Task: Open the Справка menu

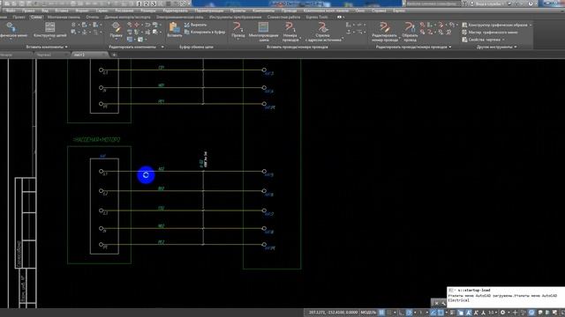Action: point(379,11)
